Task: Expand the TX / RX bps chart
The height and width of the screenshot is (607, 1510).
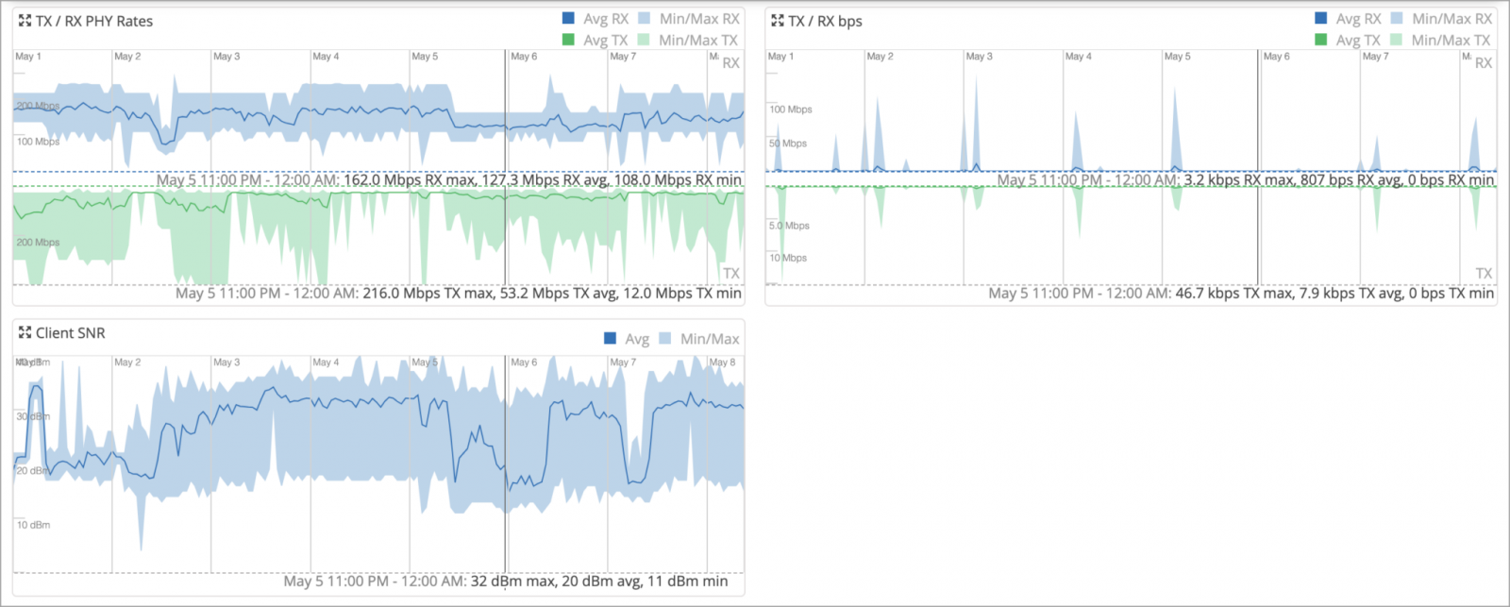Action: (777, 21)
